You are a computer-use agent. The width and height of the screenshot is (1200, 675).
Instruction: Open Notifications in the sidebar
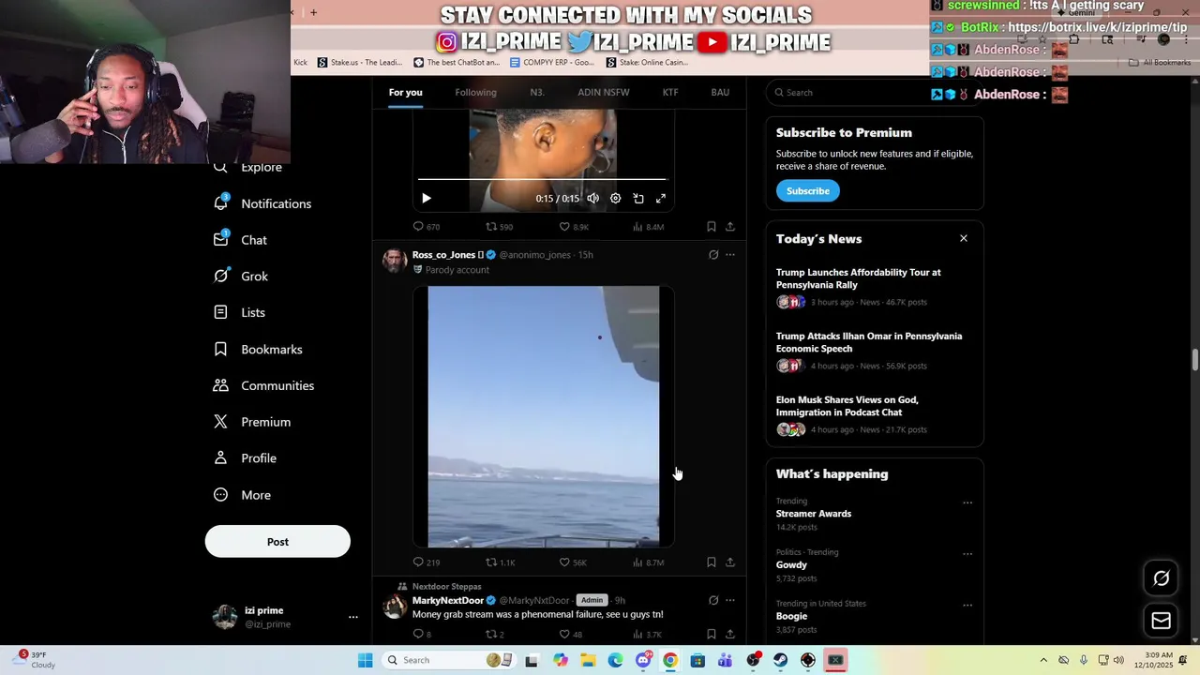(x=262, y=203)
